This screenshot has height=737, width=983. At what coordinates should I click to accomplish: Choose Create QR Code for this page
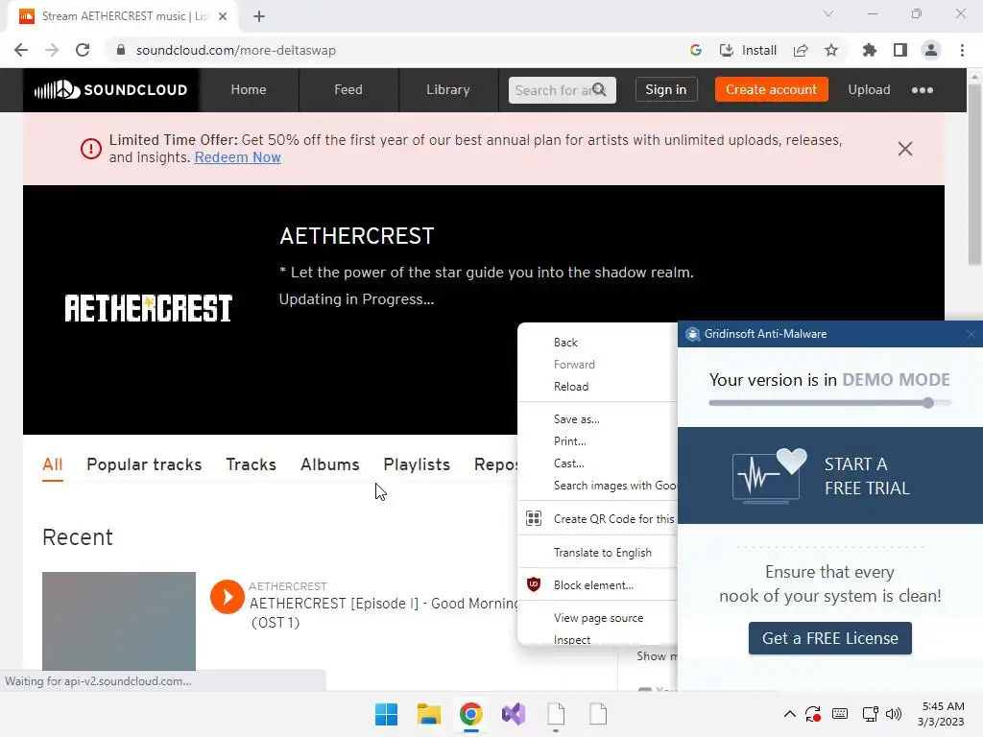(597, 519)
